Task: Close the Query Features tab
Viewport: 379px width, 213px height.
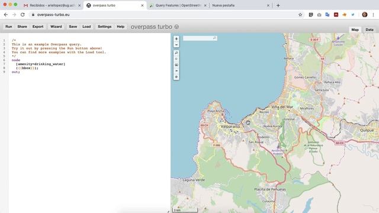Action: coord(205,5)
